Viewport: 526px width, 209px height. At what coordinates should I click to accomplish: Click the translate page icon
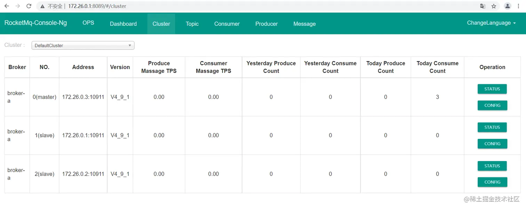point(483,6)
